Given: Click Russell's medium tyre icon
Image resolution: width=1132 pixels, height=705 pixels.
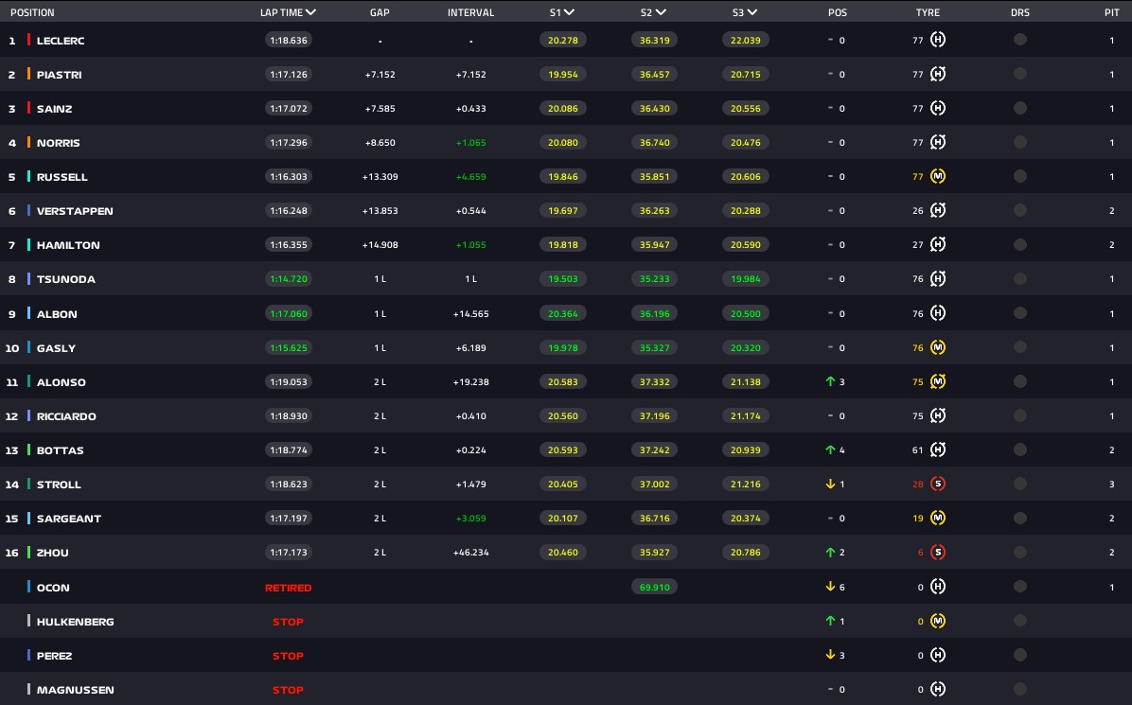Looking at the screenshot, I should coord(938,177).
